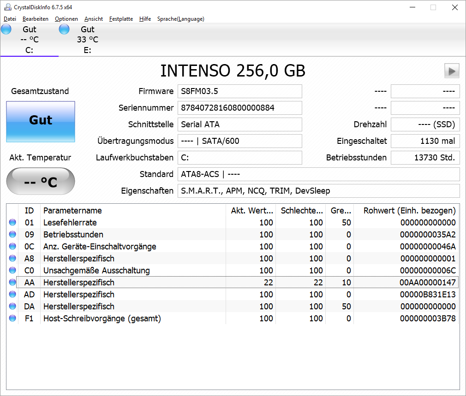Screen dimensions: 466x396
Task: Click the Firmware field S8FM03.5
Action: 240,91
